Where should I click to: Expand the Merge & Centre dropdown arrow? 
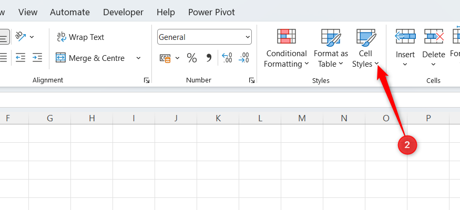138,58
